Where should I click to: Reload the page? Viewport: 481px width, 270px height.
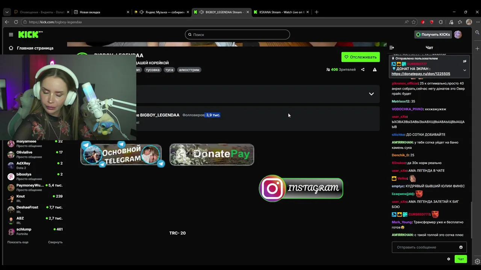(x=16, y=22)
